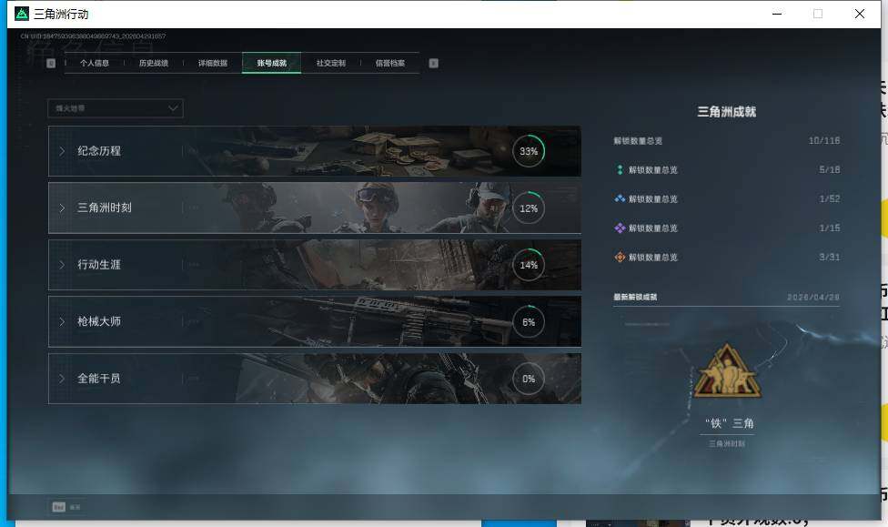This screenshot has height=527, width=888.
Task: Click the 最新解锁成就 label
Action: tap(635, 297)
